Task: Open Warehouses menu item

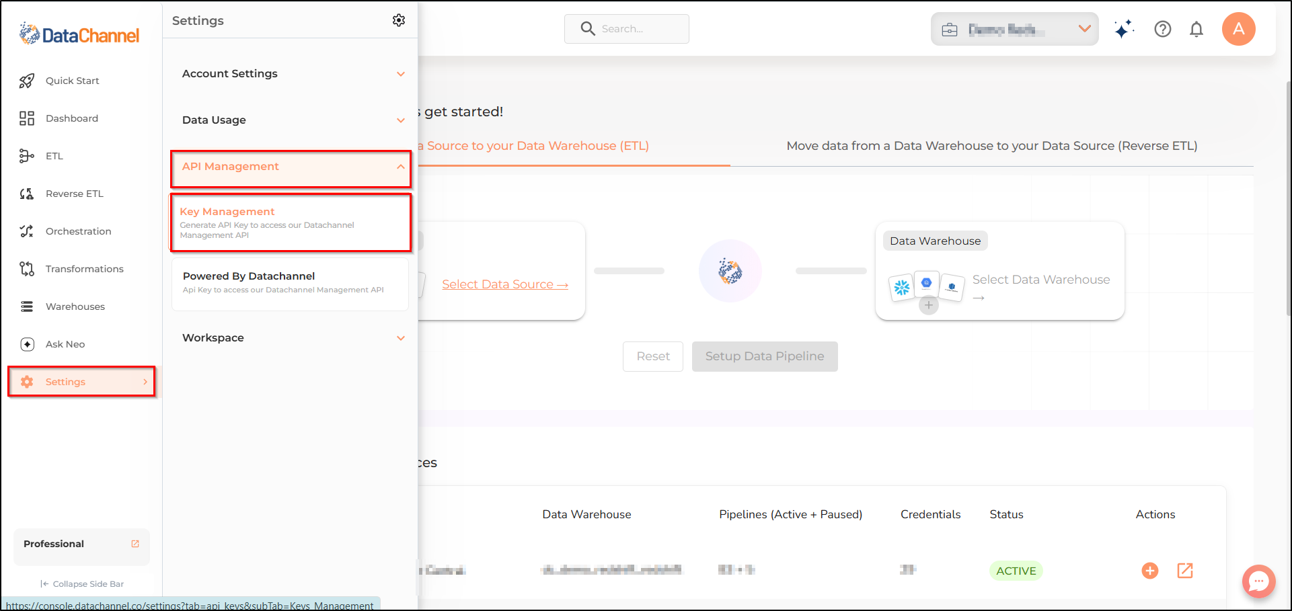Action: click(x=75, y=307)
